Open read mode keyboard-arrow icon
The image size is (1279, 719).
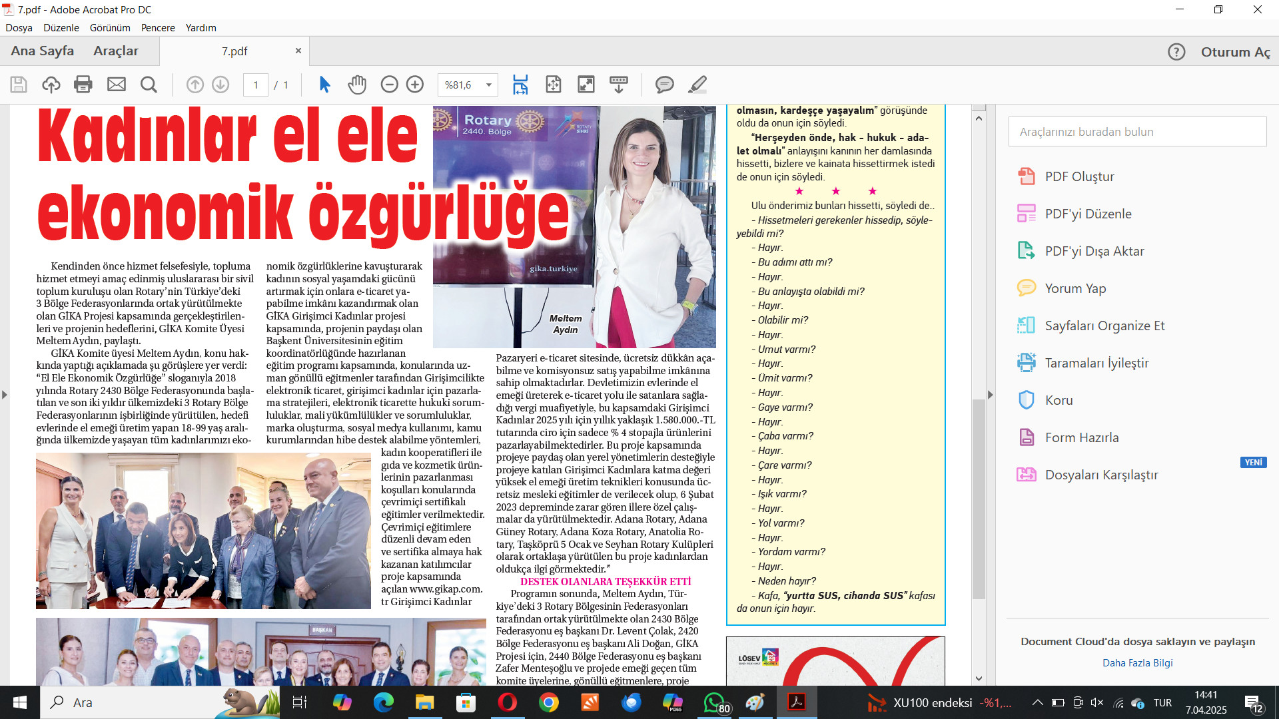click(x=619, y=85)
